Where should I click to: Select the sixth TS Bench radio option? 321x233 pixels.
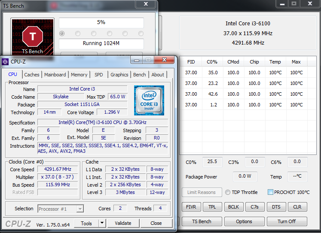(x=141, y=33)
